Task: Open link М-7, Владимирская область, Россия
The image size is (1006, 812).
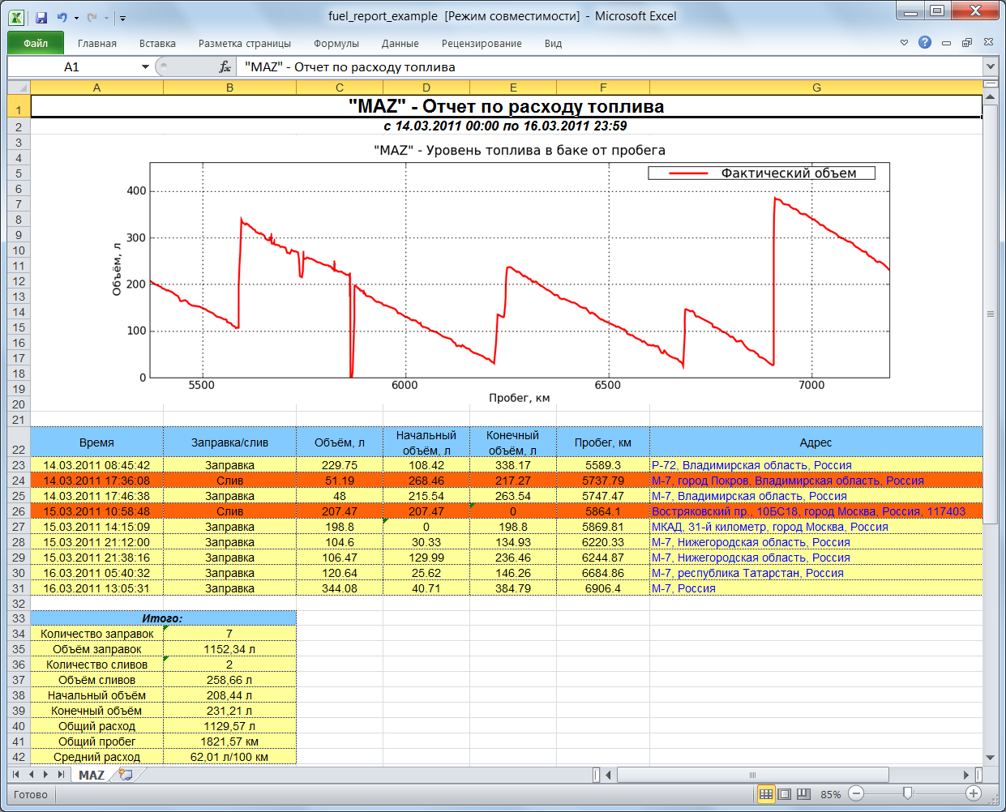Action: [x=749, y=496]
